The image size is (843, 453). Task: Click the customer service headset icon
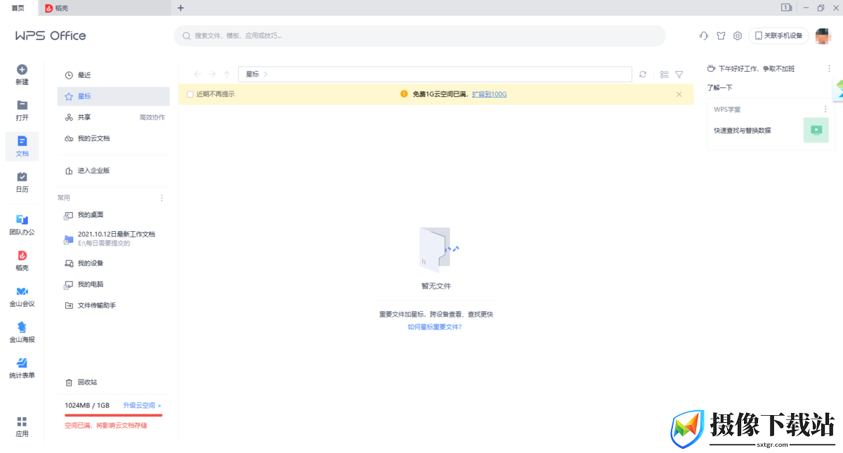click(x=704, y=36)
